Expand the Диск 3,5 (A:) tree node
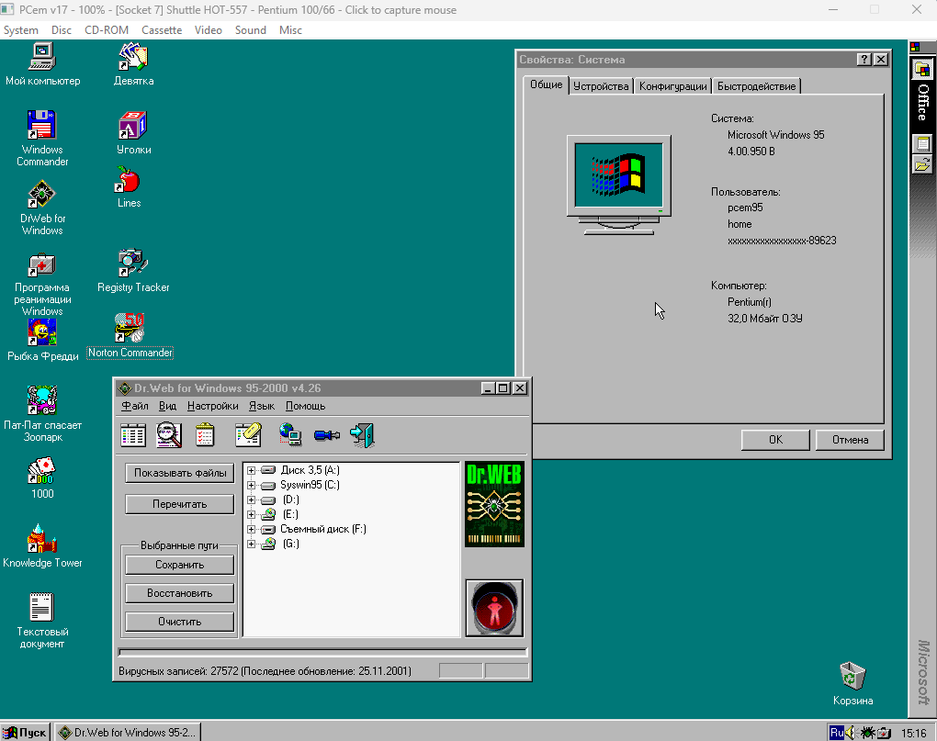The width and height of the screenshot is (937, 741). point(251,471)
